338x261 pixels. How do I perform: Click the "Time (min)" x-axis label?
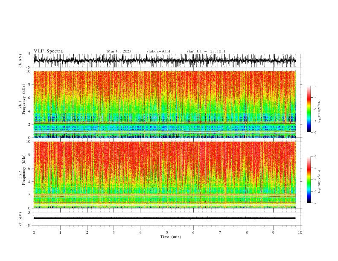[x=171, y=237]
